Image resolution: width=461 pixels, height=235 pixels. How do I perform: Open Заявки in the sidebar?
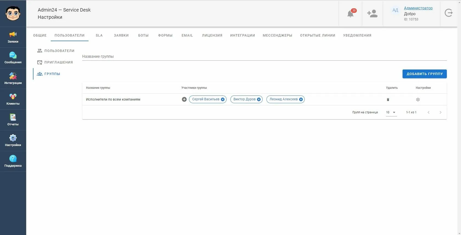pyautogui.click(x=13, y=37)
